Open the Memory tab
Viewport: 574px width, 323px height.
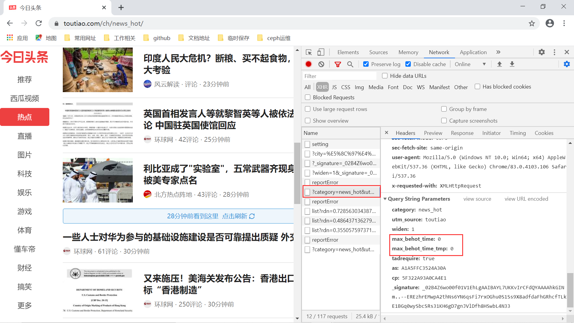click(408, 52)
